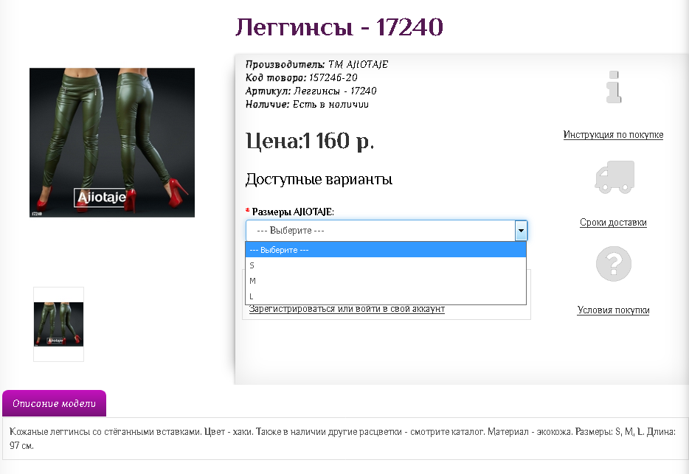This screenshot has height=474, width=689.
Task: Click the question mark icon above purchase terms
Action: coord(614,264)
